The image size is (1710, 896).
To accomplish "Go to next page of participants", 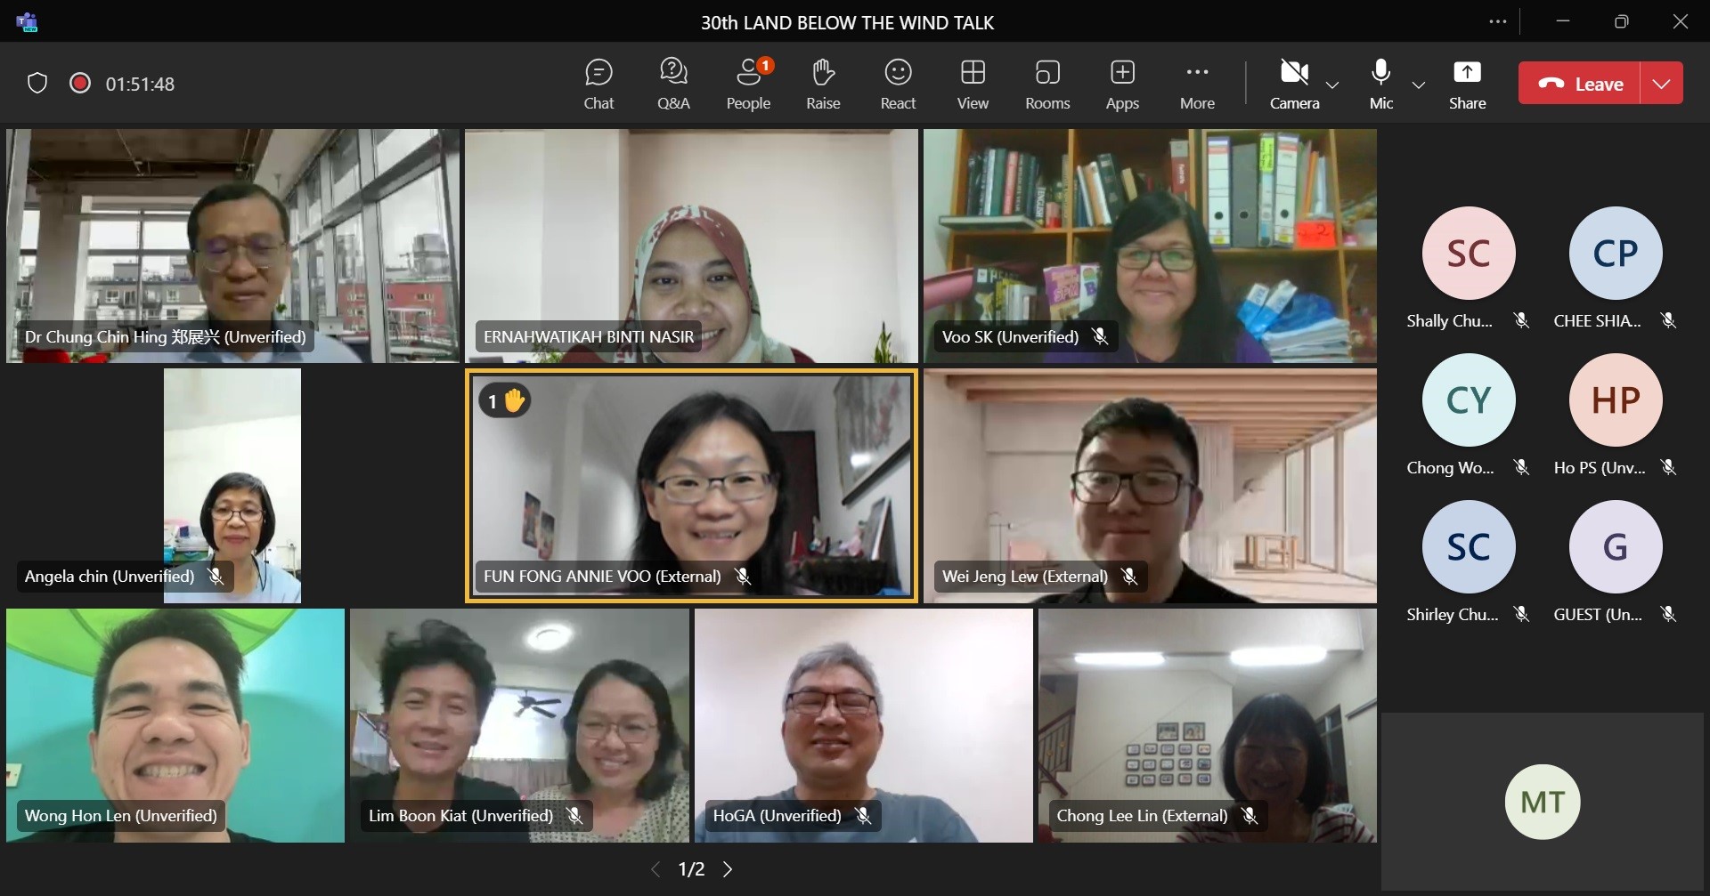I will point(728,869).
